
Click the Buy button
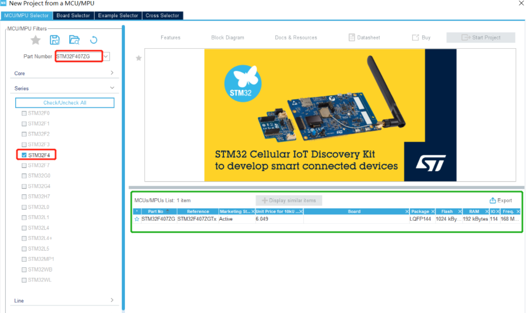click(x=421, y=38)
